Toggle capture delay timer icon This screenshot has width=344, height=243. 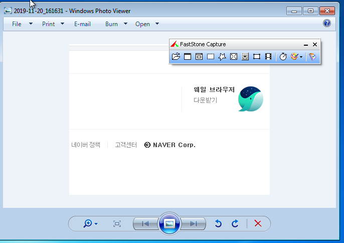(x=283, y=57)
